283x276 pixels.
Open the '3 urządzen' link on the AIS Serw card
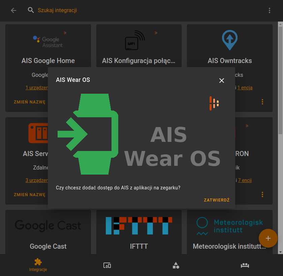[x=37, y=180]
